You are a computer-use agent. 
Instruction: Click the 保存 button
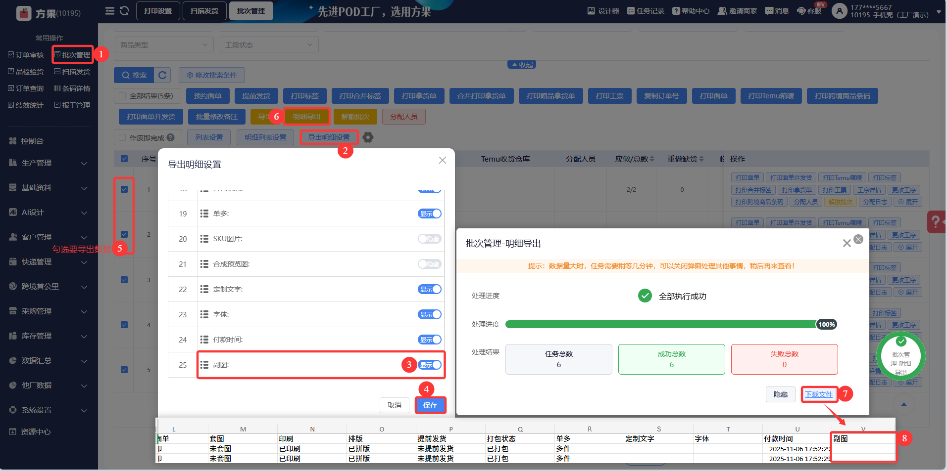click(x=430, y=405)
